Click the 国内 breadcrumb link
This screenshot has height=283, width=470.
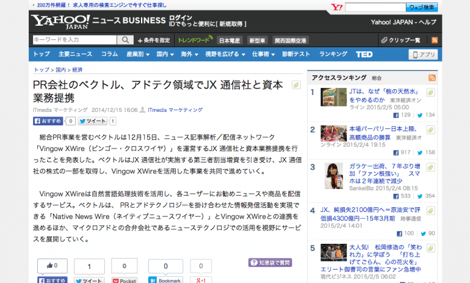pyautogui.click(x=61, y=70)
